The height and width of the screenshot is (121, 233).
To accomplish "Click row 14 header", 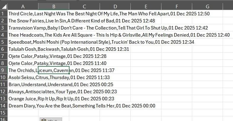I will pos(4,106).
